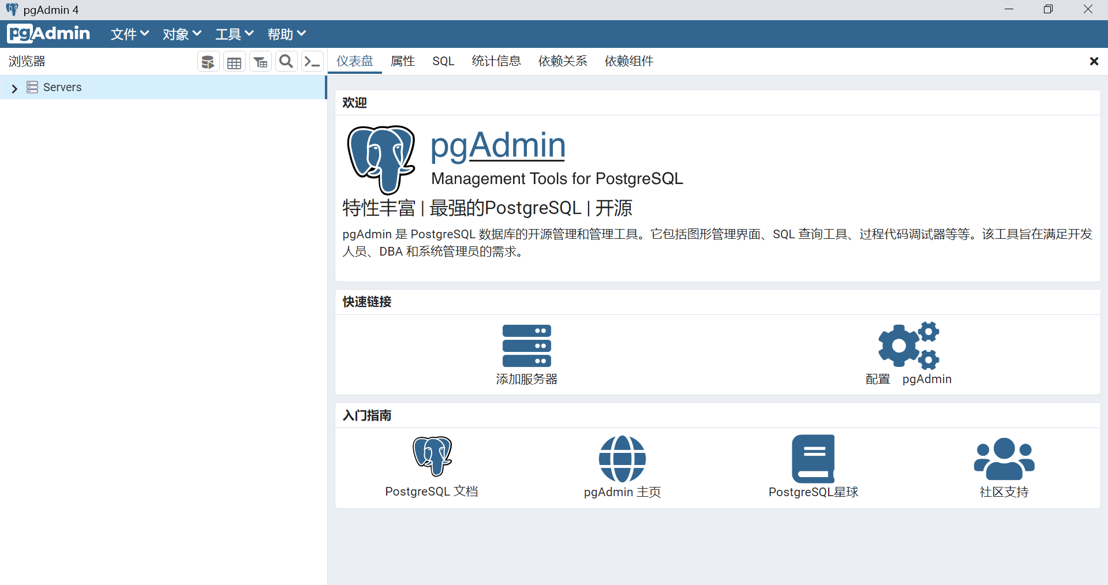
Task: Click the PostgreSQL星球 book icon
Action: click(814, 459)
